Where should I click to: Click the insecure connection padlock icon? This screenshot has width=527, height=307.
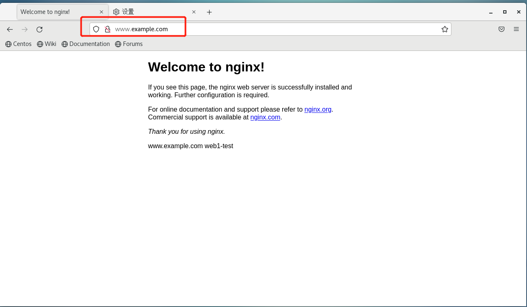click(108, 29)
